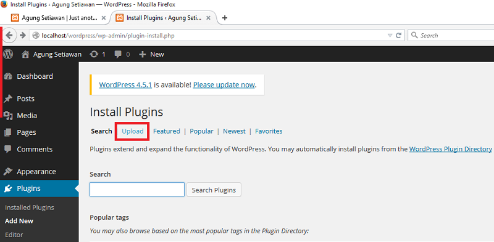The image size is (494, 242).
Task: Switch to the Agung Setiawan blog tab
Action: (59, 18)
